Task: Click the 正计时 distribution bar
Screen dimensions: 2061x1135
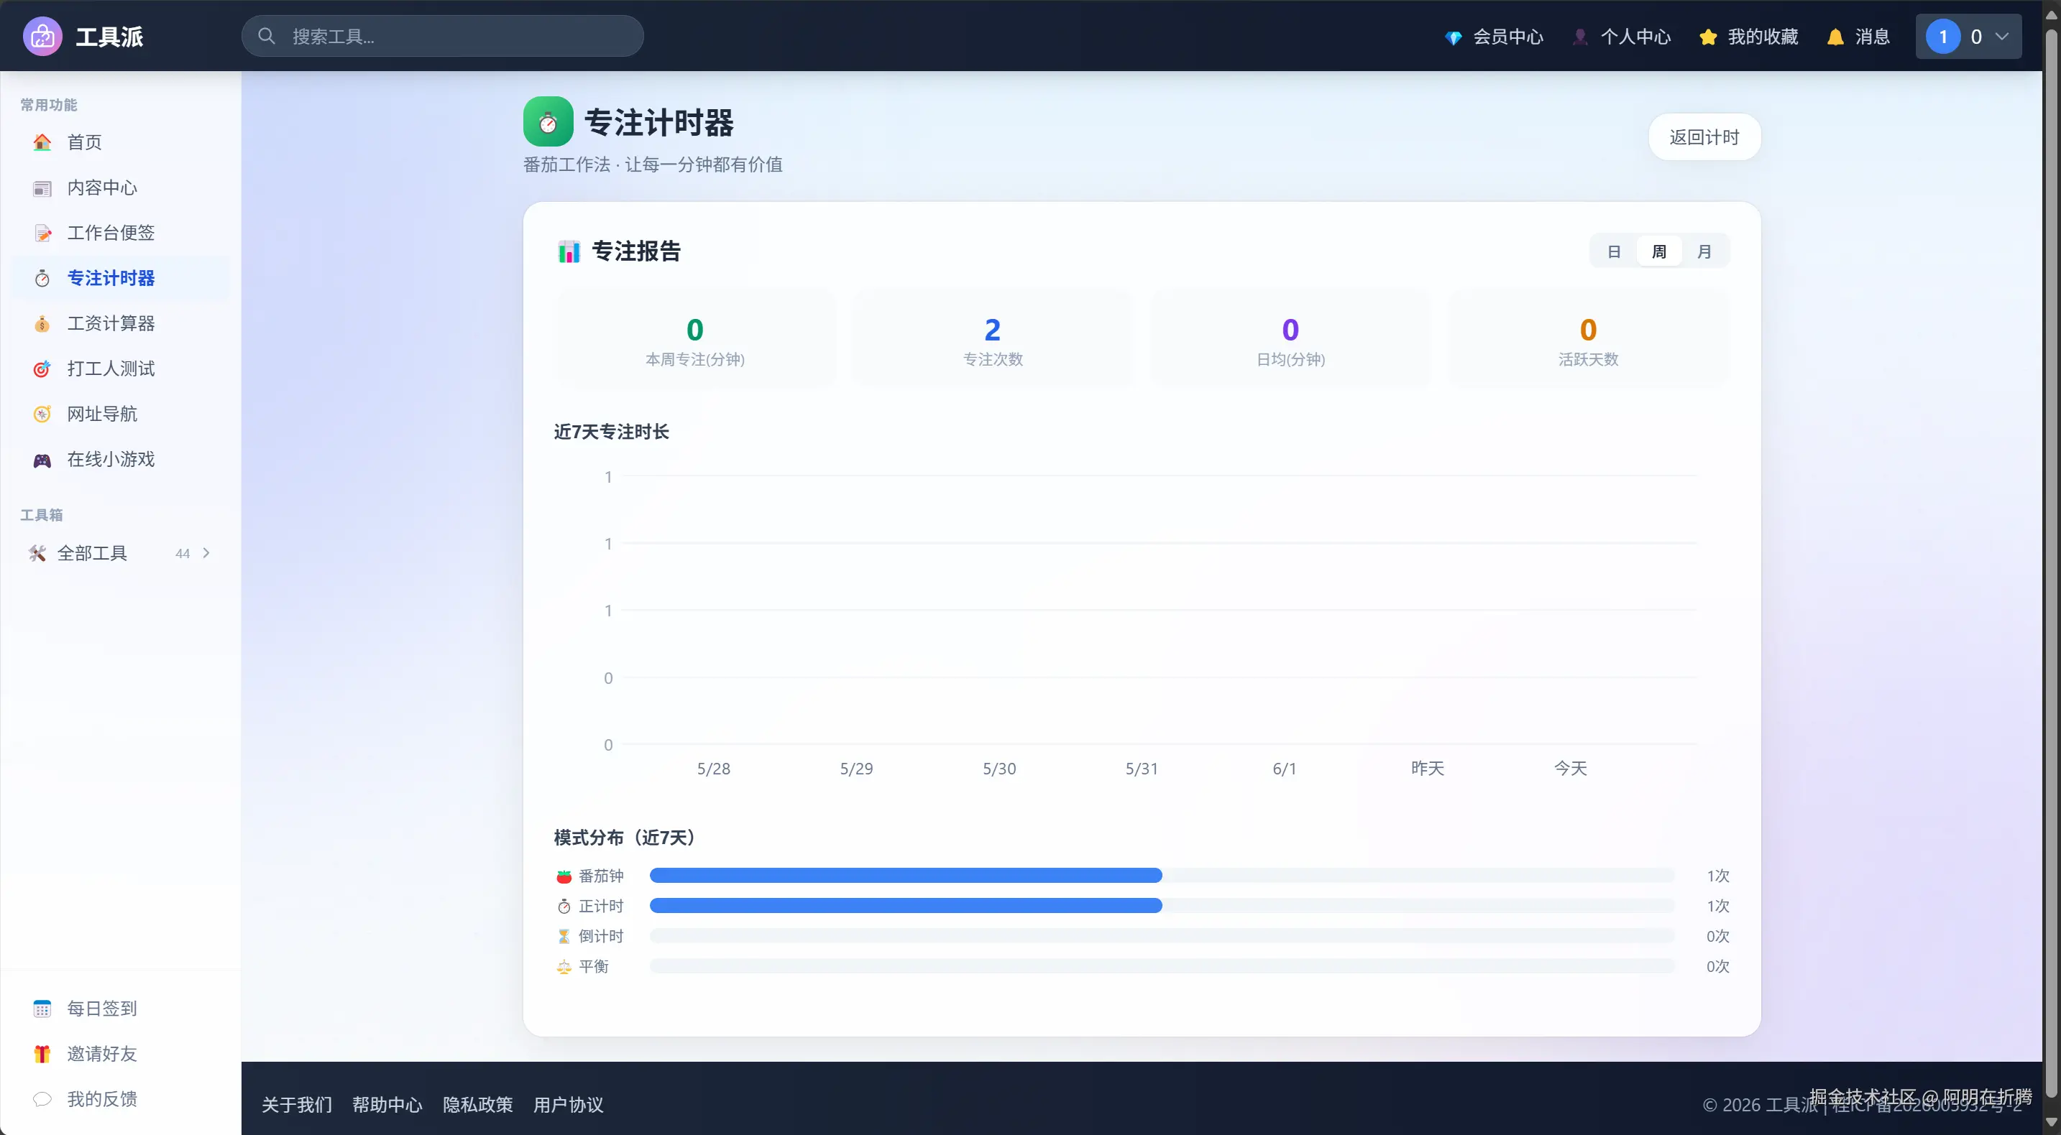Action: click(x=1162, y=907)
